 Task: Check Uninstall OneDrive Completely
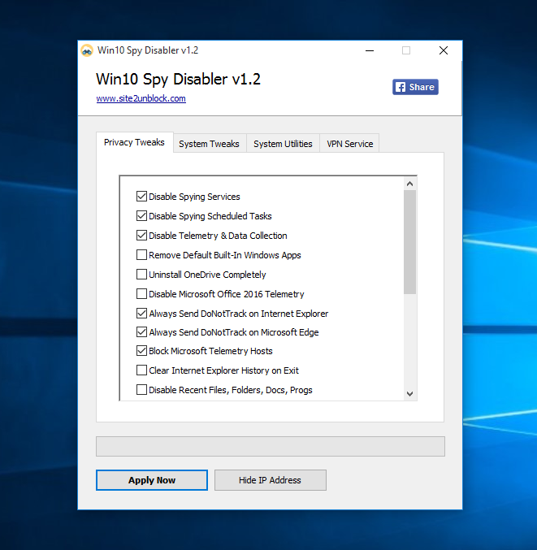(x=141, y=275)
